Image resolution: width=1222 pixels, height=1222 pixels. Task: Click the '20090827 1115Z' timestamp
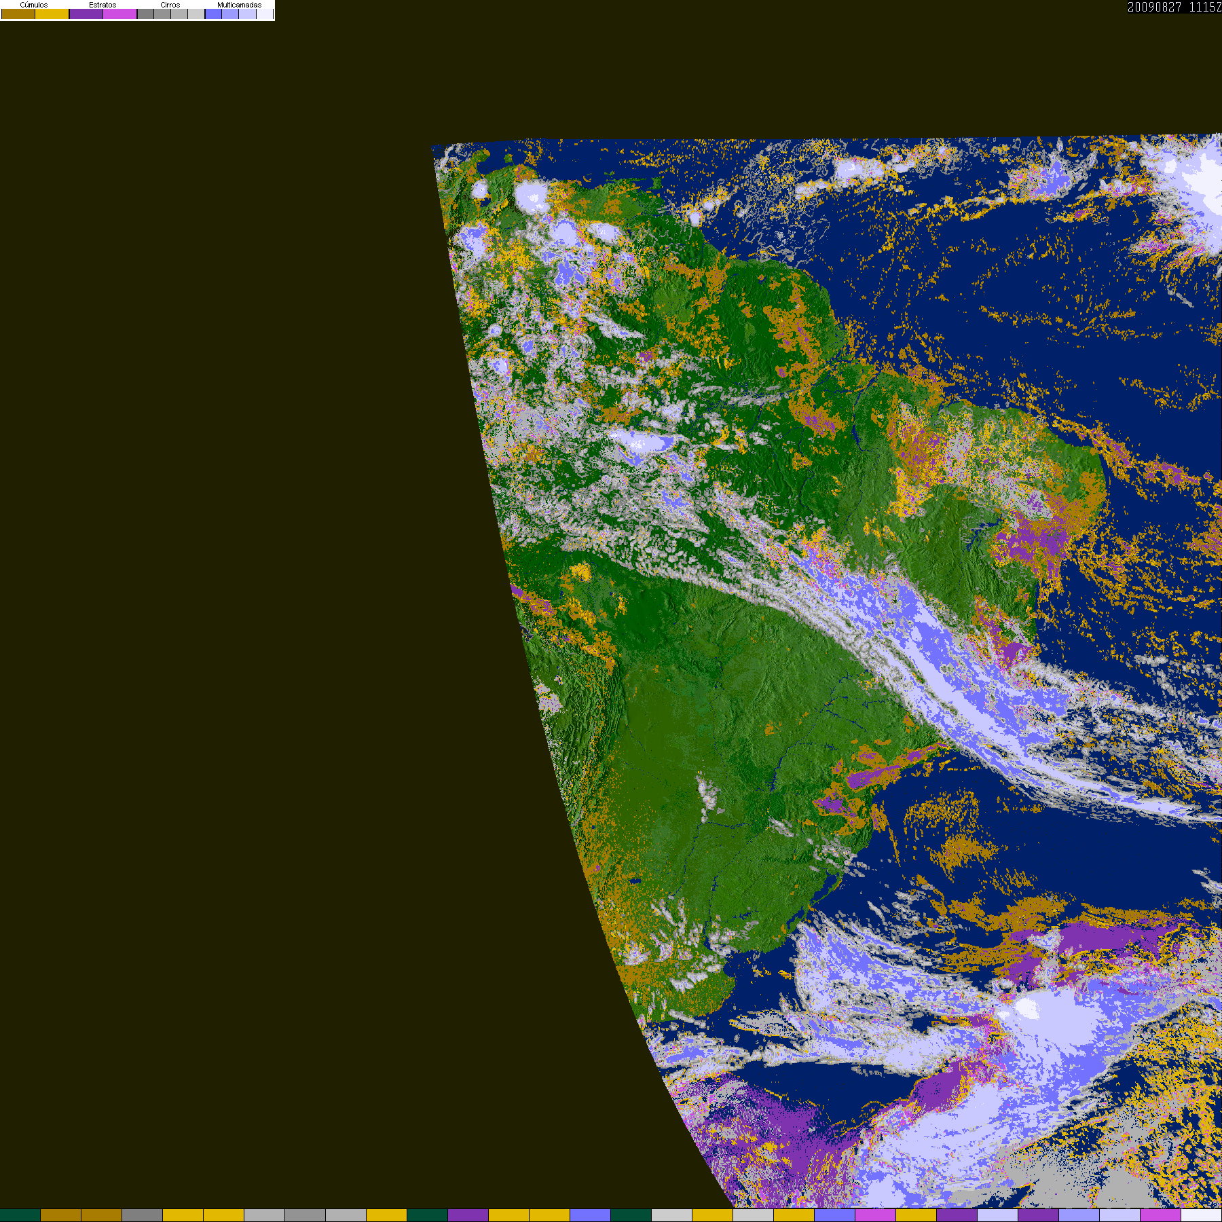click(1174, 7)
